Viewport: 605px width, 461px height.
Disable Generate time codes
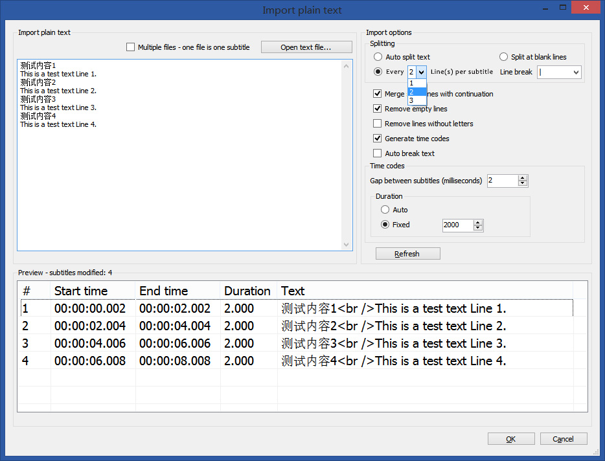pos(378,138)
